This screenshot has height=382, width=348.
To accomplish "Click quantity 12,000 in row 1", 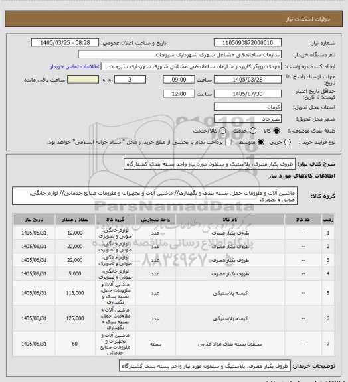I will point(75,233).
